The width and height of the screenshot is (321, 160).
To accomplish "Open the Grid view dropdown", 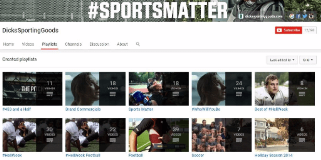I will coord(308,60).
